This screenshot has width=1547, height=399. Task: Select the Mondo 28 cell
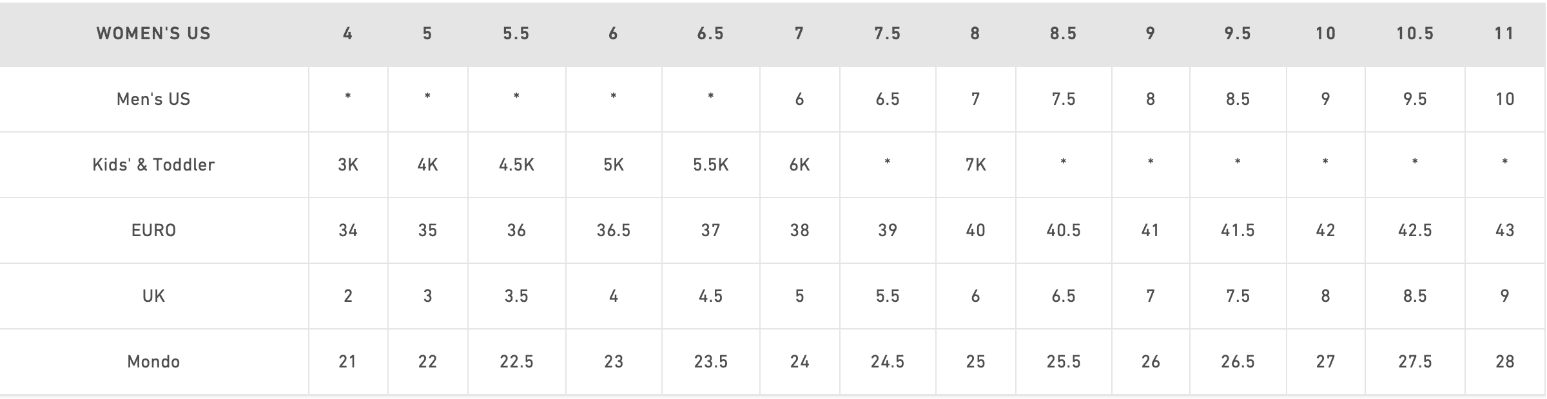coord(1505,362)
